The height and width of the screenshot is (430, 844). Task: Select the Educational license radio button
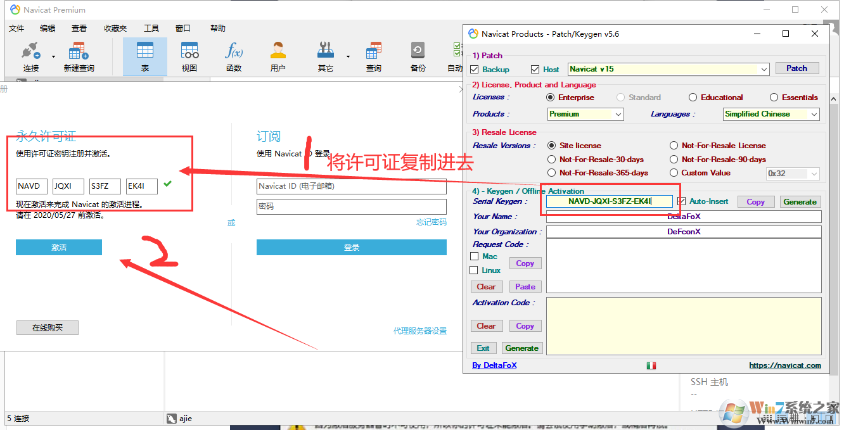[693, 97]
